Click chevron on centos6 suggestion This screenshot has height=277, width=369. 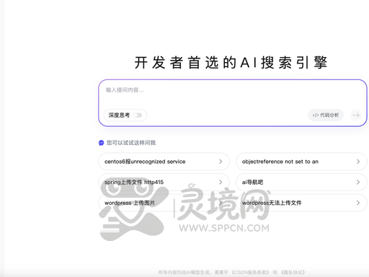[221, 162]
